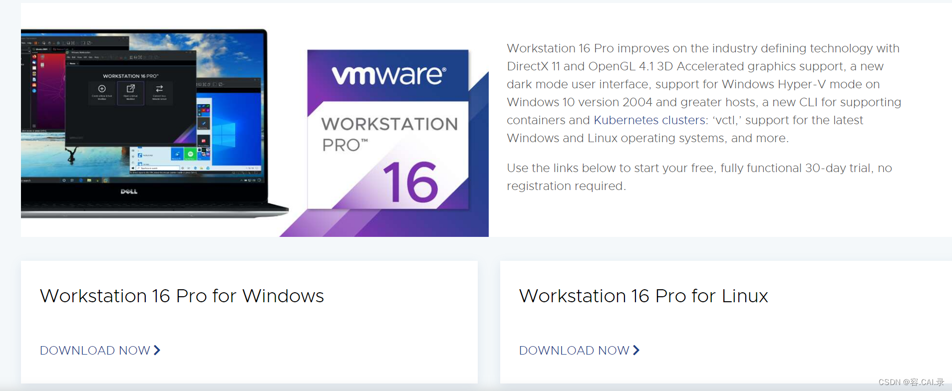Click the chevron arrow beside Windows download
Image resolution: width=952 pixels, height=391 pixels.
tap(157, 350)
